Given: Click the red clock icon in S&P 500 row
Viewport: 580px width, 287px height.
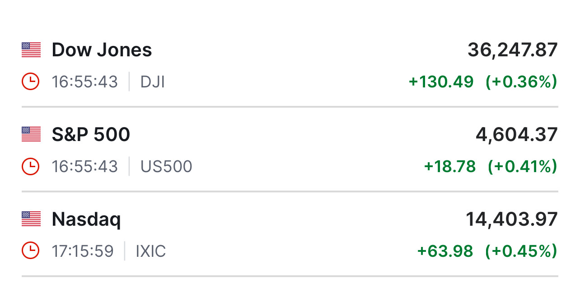Looking at the screenshot, I should click(31, 167).
